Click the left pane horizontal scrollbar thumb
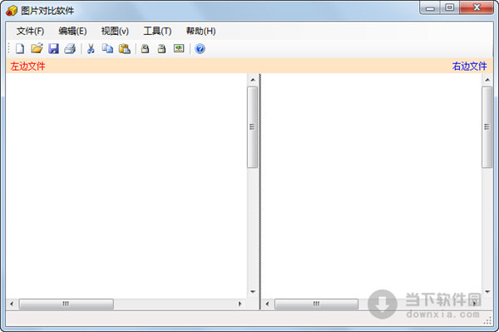 [x=67, y=304]
